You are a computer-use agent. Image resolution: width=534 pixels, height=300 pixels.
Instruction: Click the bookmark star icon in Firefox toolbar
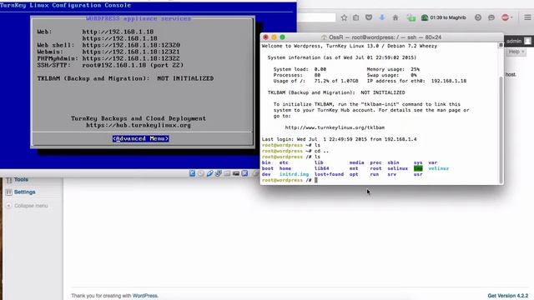344,17
